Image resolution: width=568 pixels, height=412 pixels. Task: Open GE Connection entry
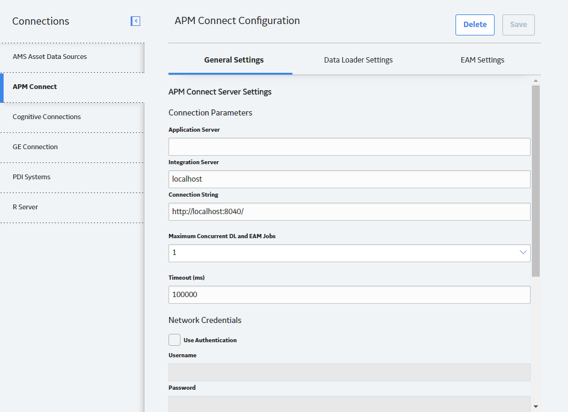click(72, 147)
